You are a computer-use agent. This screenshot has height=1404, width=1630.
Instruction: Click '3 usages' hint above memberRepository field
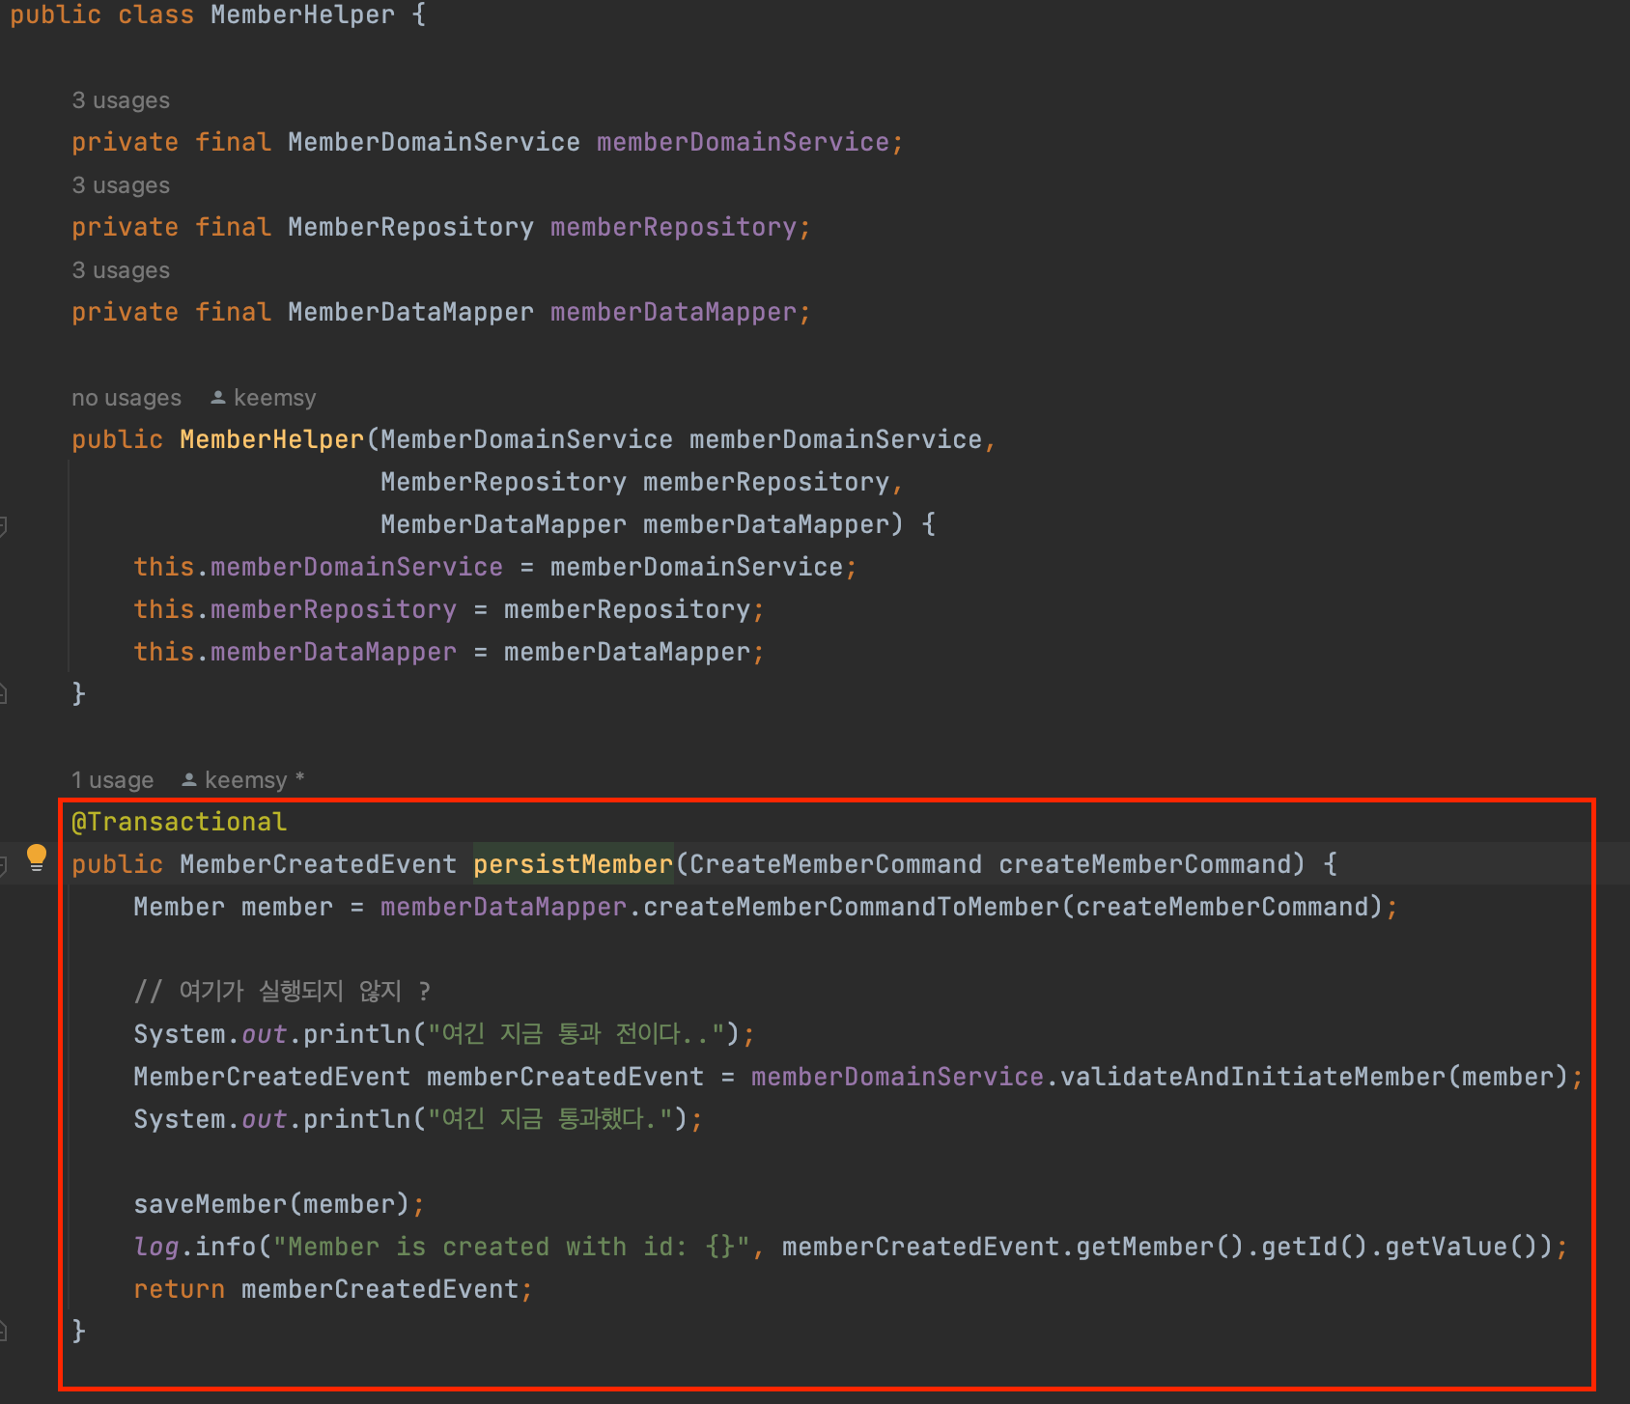(x=121, y=185)
